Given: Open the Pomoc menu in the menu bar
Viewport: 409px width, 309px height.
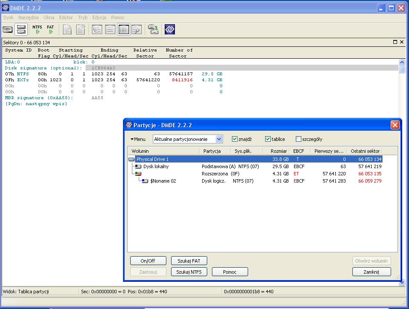Looking at the screenshot, I should tap(117, 17).
